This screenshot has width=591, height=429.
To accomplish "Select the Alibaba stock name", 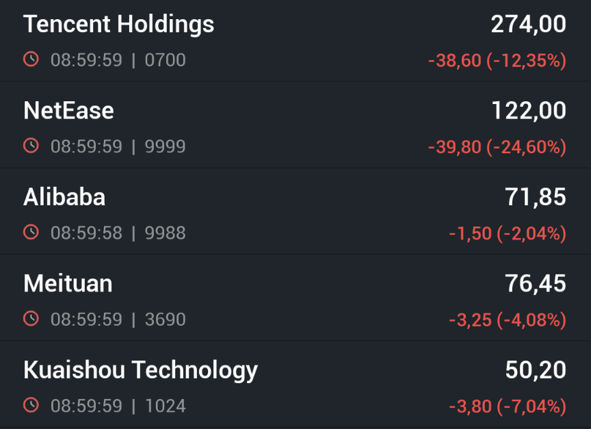I will point(64,197).
